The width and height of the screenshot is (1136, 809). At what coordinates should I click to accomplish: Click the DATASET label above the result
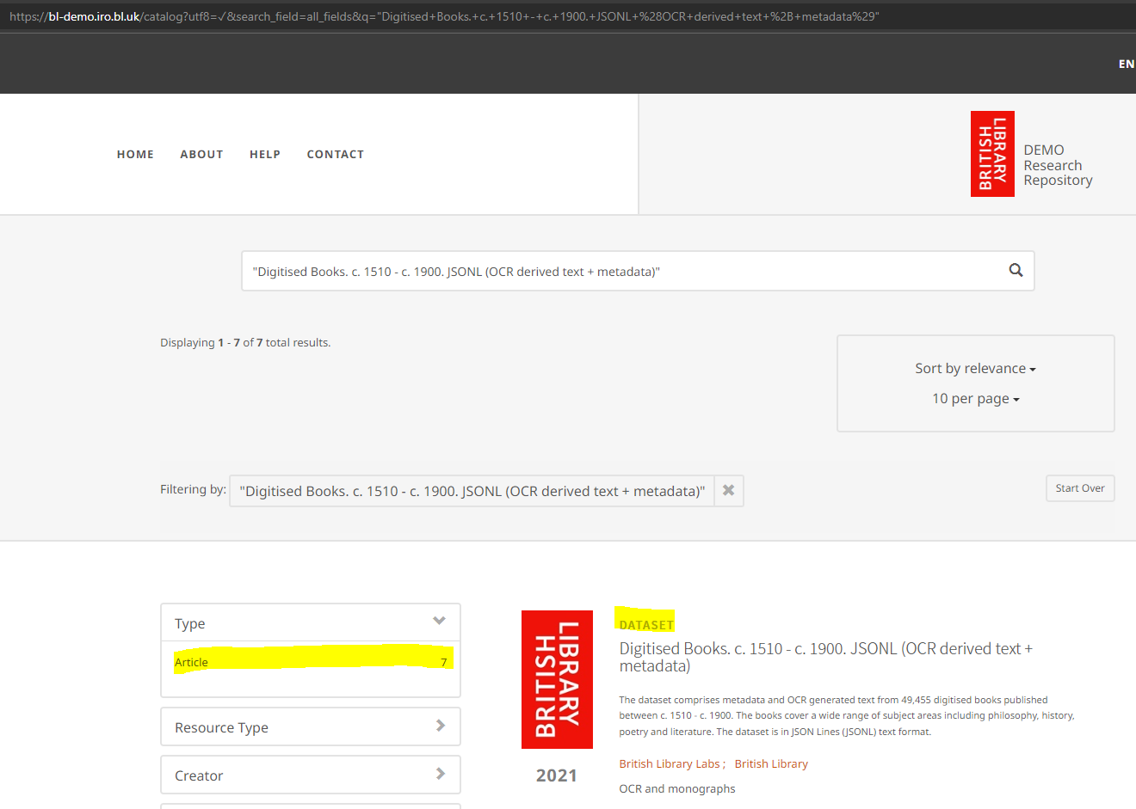pos(646,625)
